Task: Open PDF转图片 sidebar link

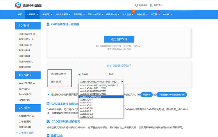Action: 25,39
